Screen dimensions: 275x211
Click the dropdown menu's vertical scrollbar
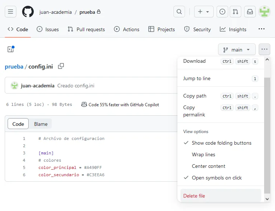click(267, 134)
